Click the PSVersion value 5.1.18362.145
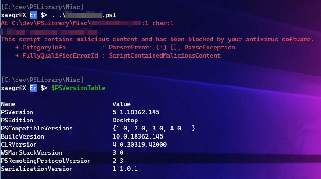The image size is (321, 179). [x=136, y=112]
